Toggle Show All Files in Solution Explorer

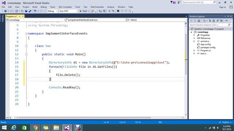click(x=222, y=21)
